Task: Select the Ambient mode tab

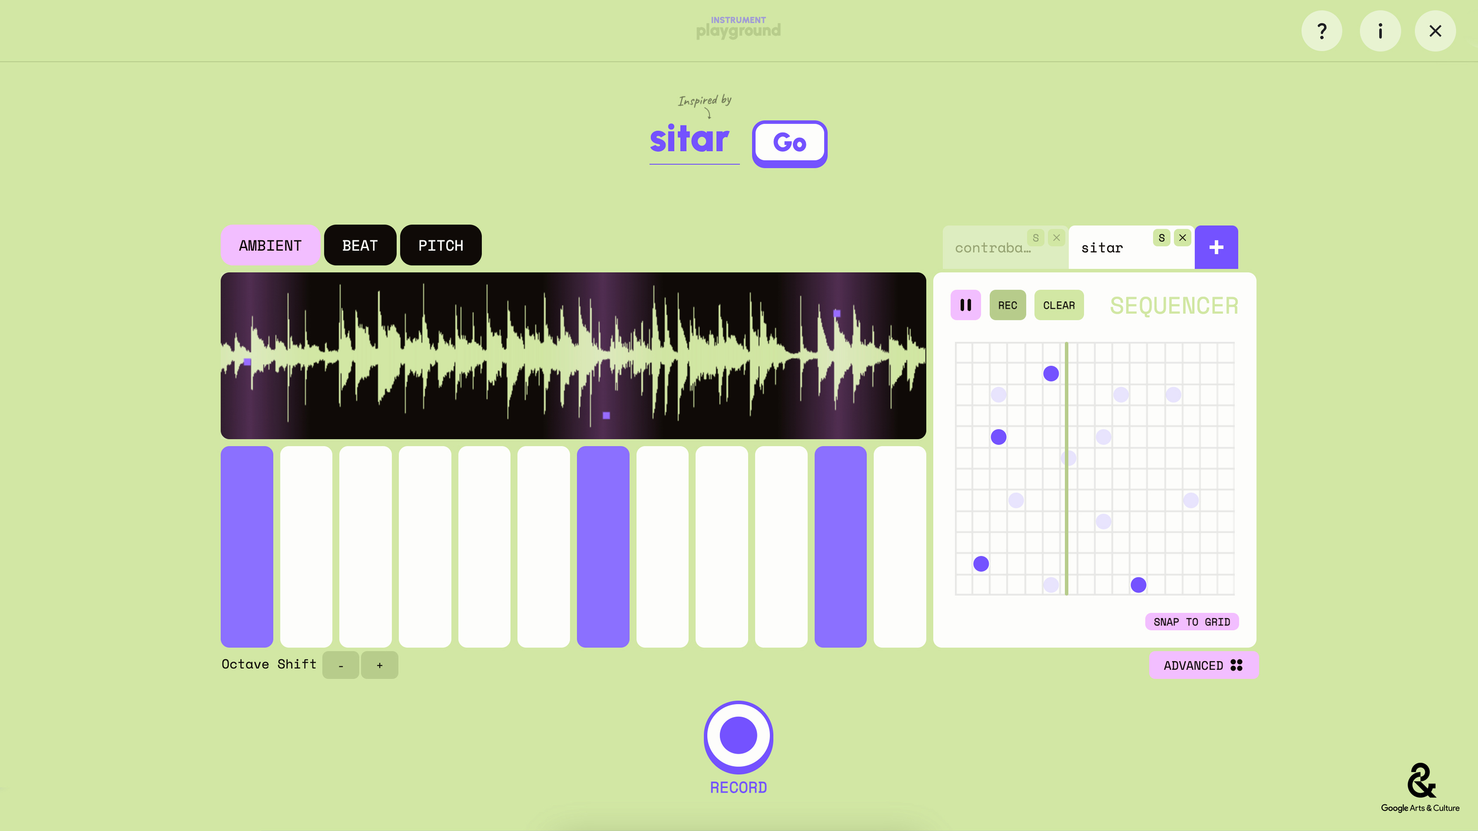Action: click(270, 246)
